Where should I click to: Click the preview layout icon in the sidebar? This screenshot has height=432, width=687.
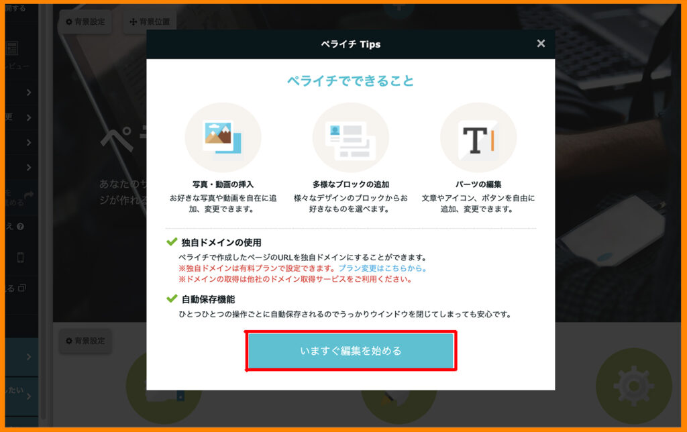(12, 48)
